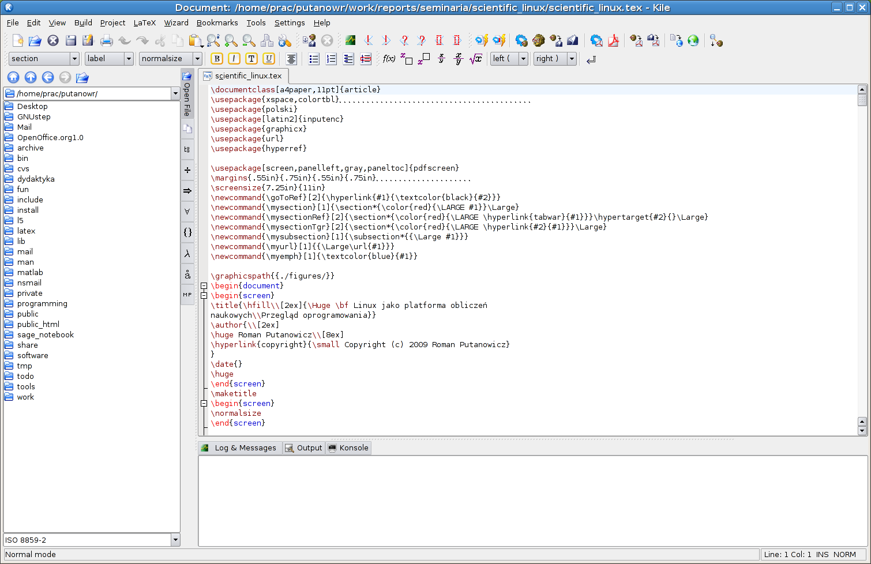View DVI output with the gnu icon
871x564 pixels.
539,40
